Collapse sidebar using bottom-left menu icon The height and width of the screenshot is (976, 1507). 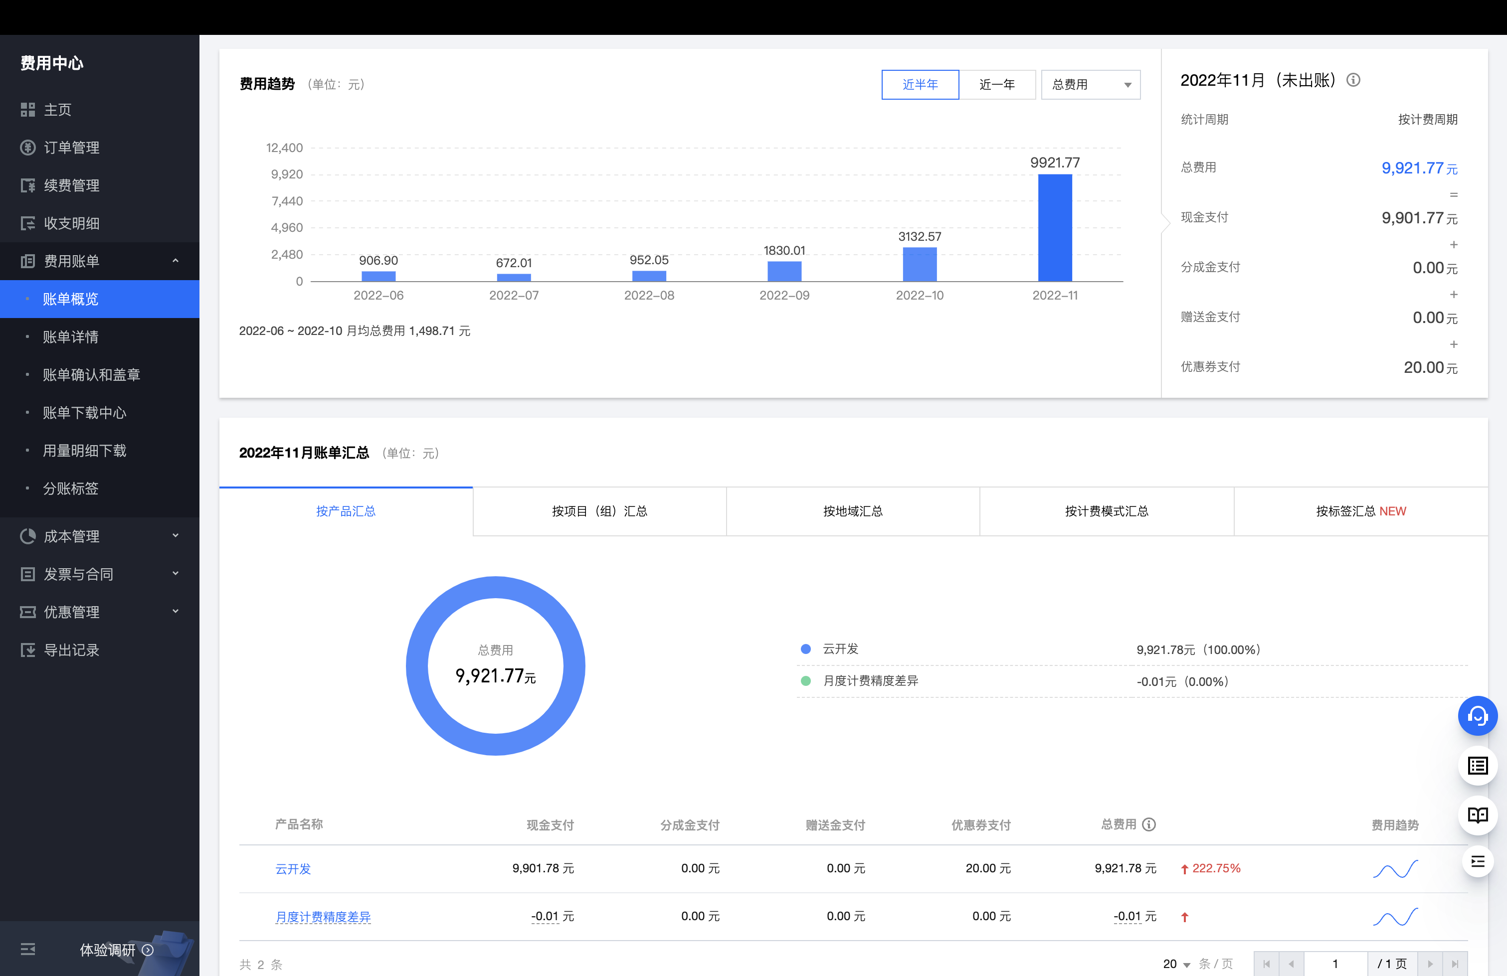click(28, 949)
